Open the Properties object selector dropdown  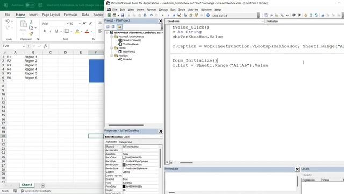(x=161, y=137)
